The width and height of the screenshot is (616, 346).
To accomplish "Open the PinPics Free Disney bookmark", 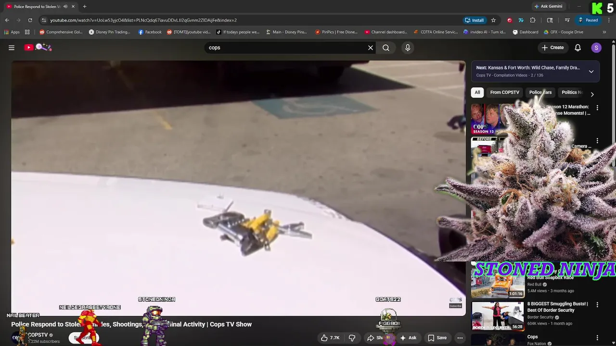I will click(x=336, y=32).
